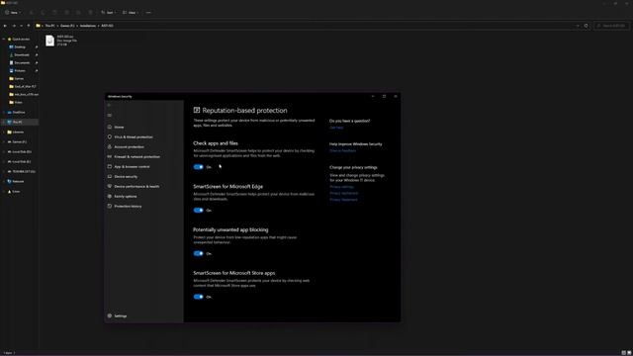Open the View dropdown in File Explorer
The height and width of the screenshot is (356, 633).
coord(131,13)
